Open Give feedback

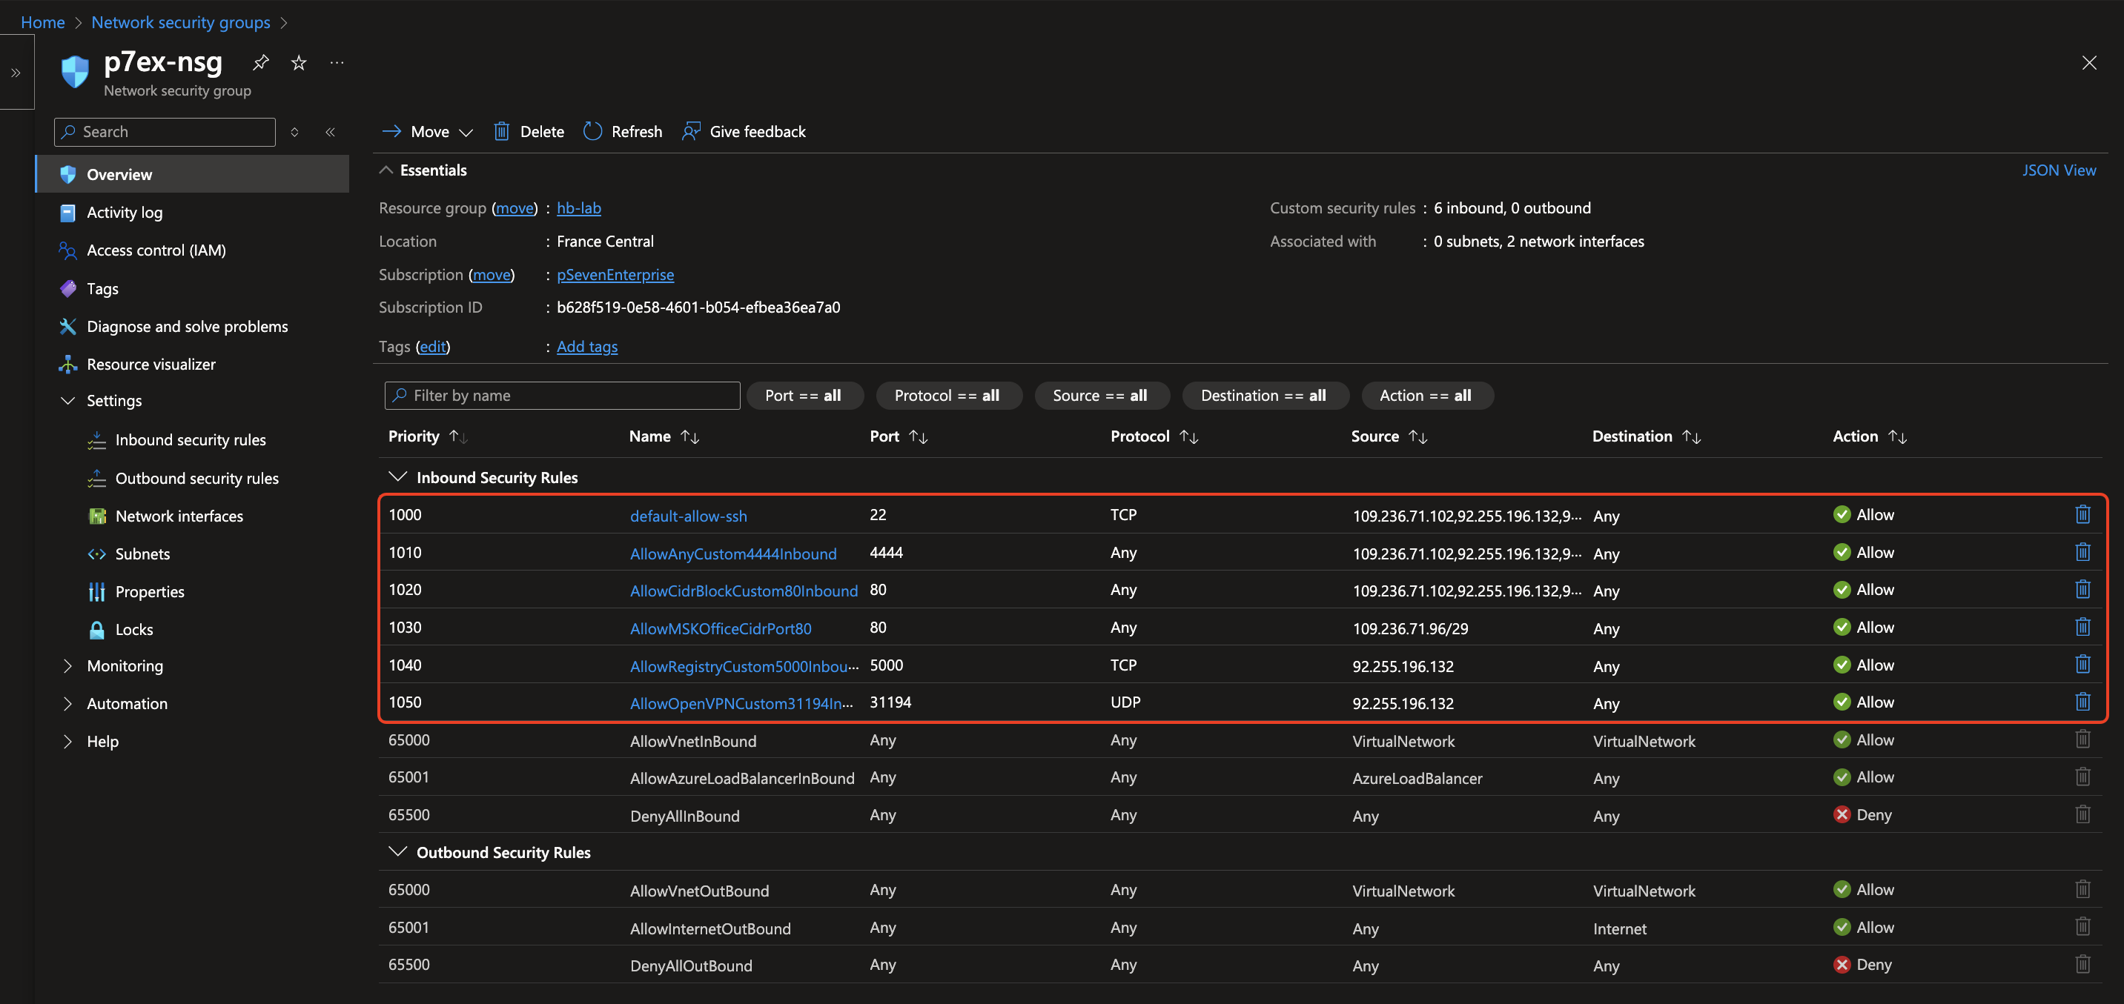click(x=744, y=131)
